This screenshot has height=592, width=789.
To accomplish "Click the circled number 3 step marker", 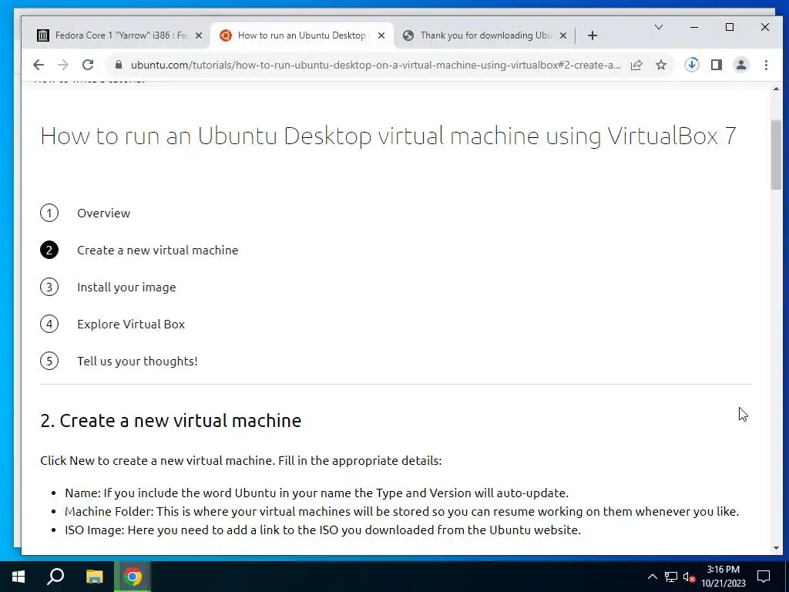I will (49, 287).
